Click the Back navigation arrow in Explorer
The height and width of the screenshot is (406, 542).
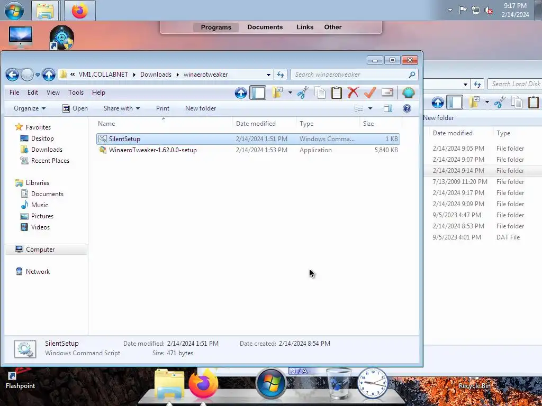12,75
